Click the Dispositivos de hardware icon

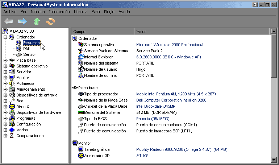click(x=12, y=112)
